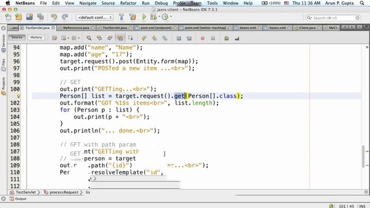
Task: Click the Shift Line Right icon
Action: (x=189, y=38)
